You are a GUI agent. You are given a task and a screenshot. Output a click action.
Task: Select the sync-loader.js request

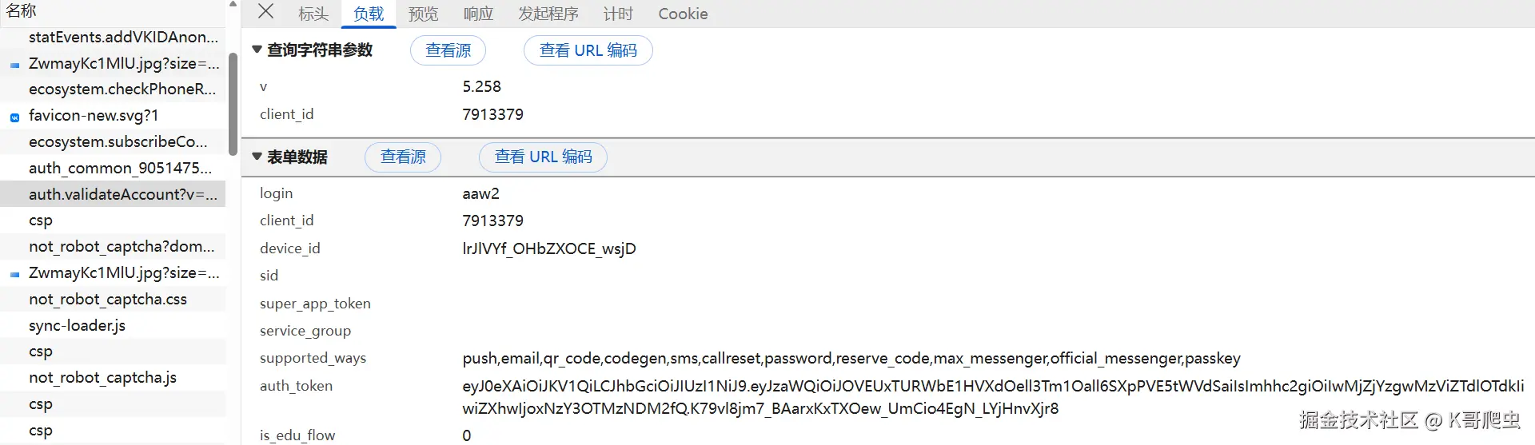pos(77,325)
